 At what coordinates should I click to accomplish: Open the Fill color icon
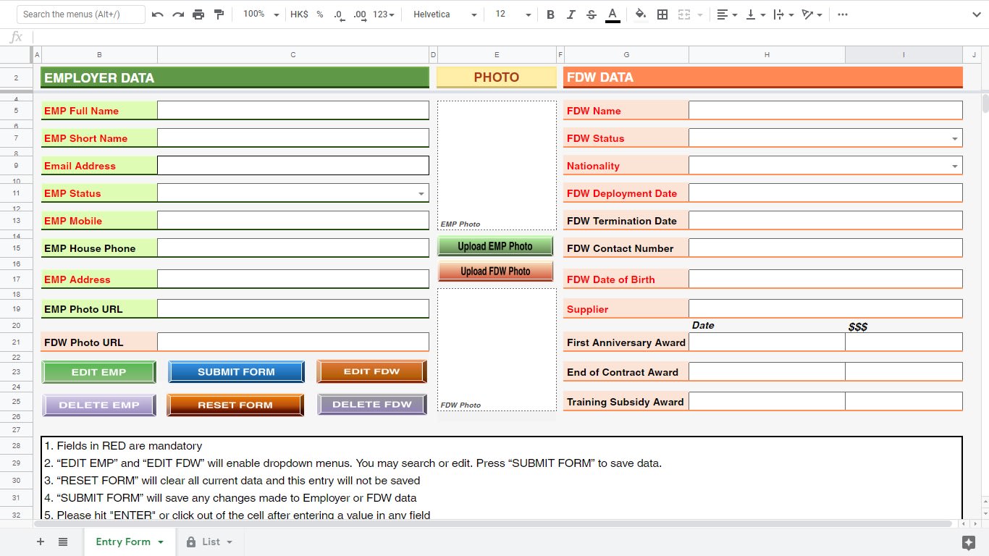click(x=640, y=14)
